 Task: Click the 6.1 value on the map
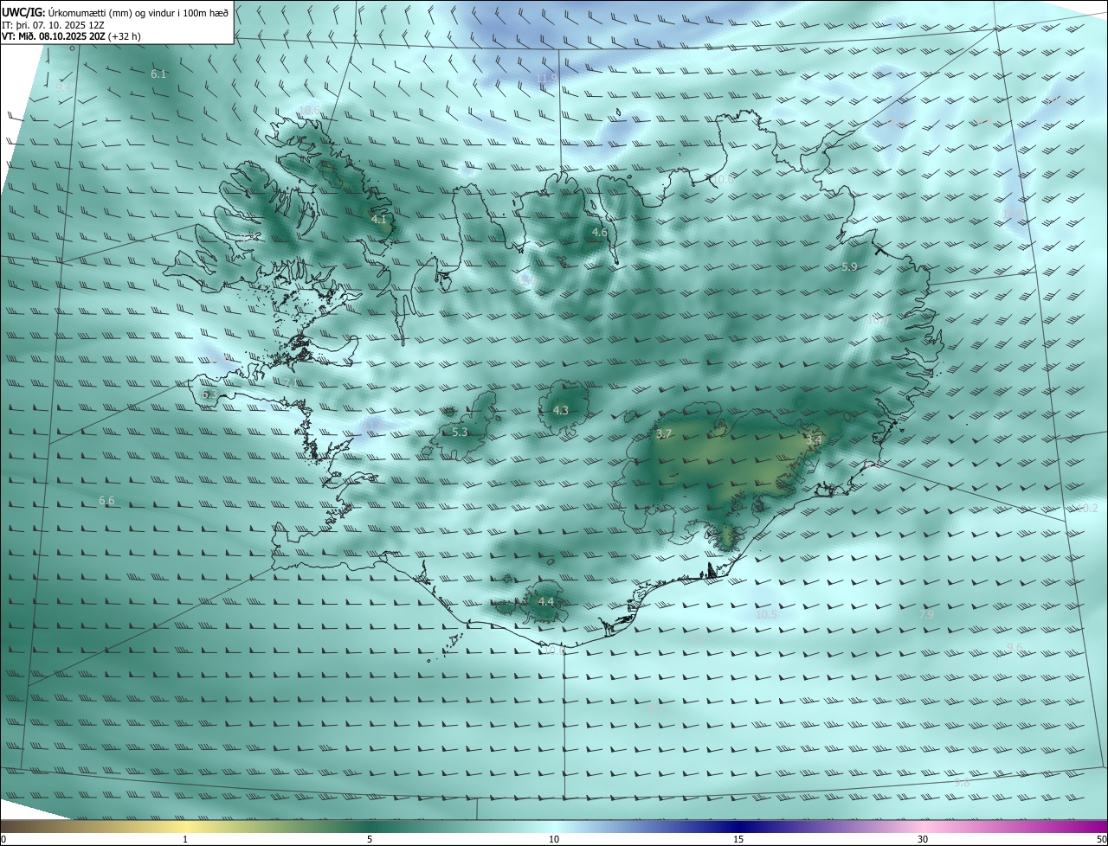[x=158, y=74]
